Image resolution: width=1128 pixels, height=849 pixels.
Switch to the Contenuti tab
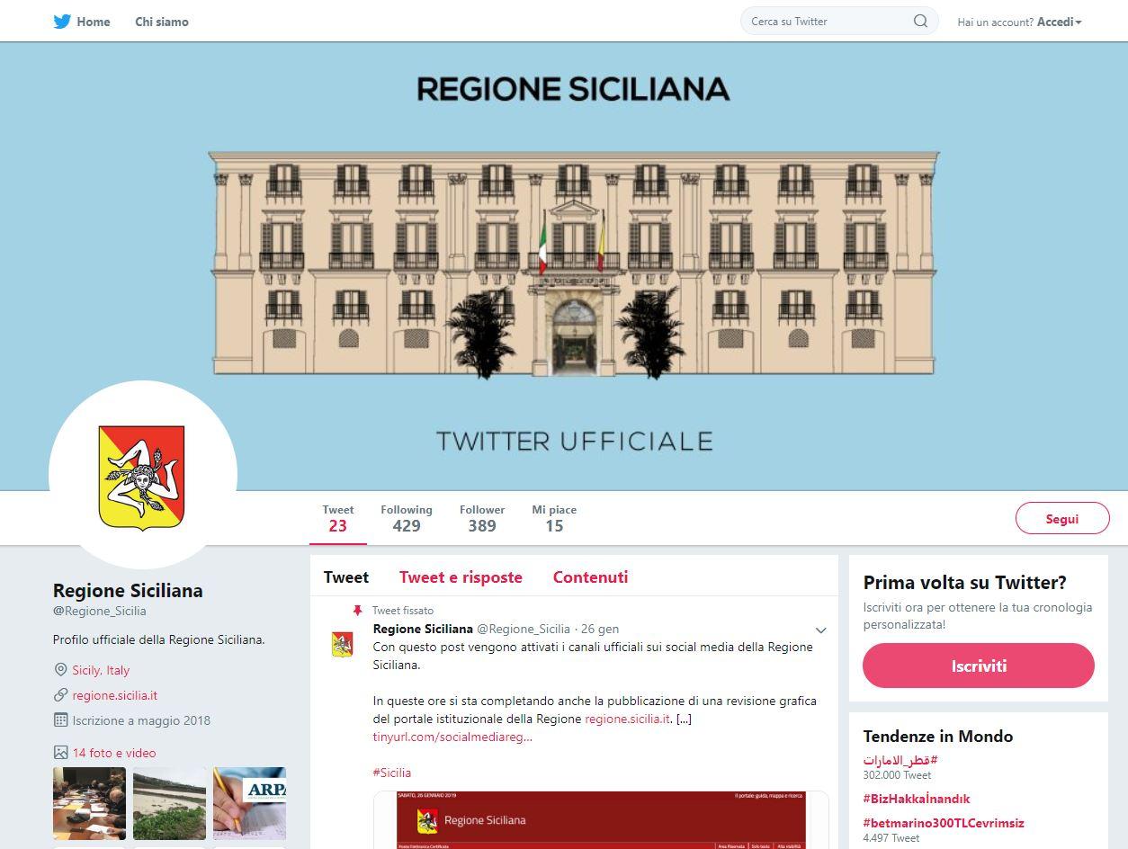point(590,577)
